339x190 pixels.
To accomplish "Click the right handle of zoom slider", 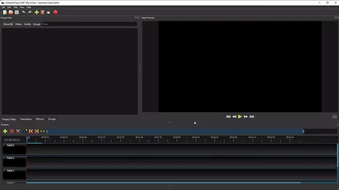I will (x=304, y=131).
